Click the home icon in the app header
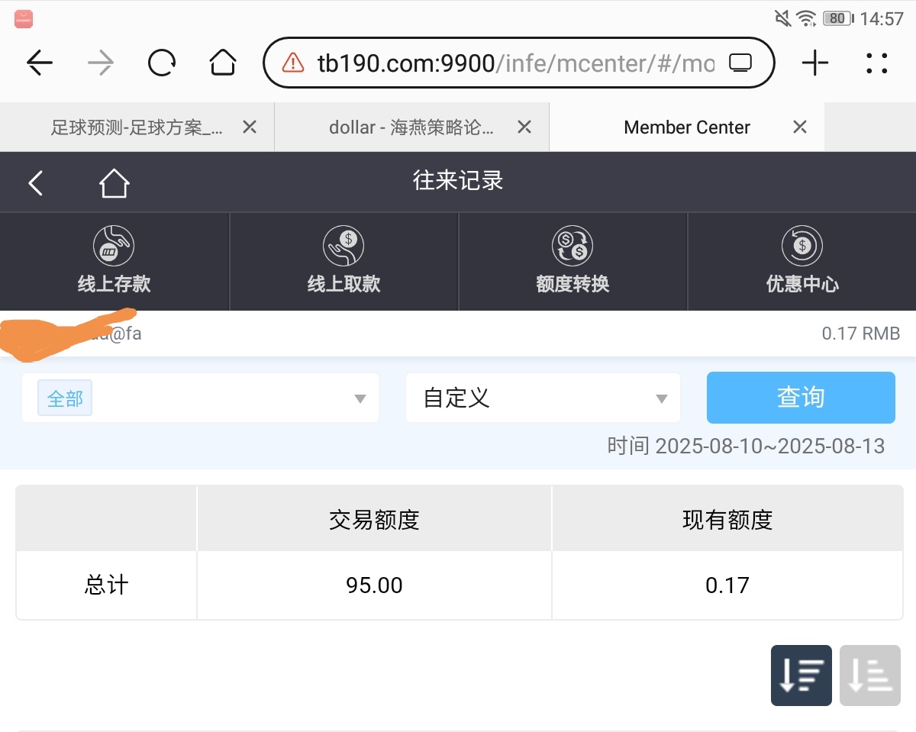Image resolution: width=916 pixels, height=732 pixels. 114,183
